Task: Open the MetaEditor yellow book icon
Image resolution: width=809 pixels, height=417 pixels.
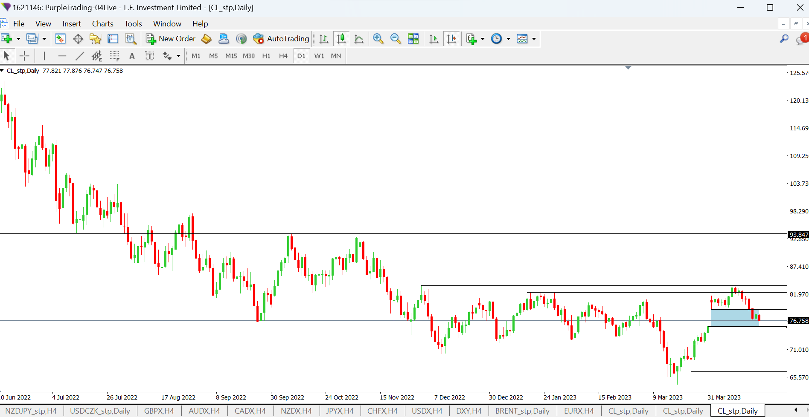Action: pyautogui.click(x=206, y=39)
